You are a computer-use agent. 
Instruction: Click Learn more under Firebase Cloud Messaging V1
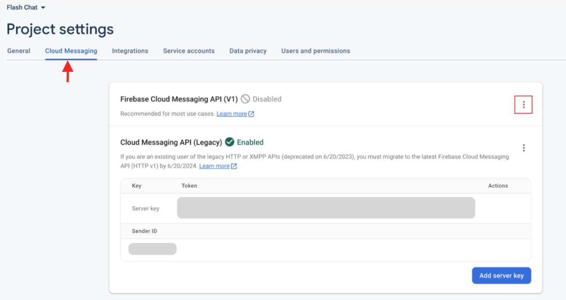tap(231, 114)
